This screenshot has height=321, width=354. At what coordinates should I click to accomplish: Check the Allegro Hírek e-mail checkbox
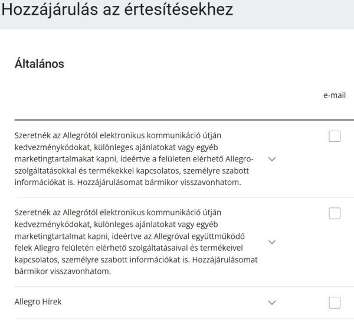click(335, 303)
